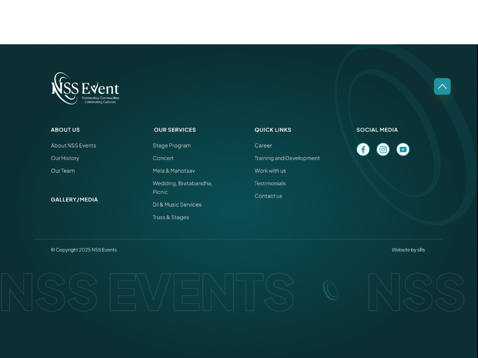Viewport: 478px width, 358px height.
Task: Click the Social Media footer heading
Action: point(377,130)
